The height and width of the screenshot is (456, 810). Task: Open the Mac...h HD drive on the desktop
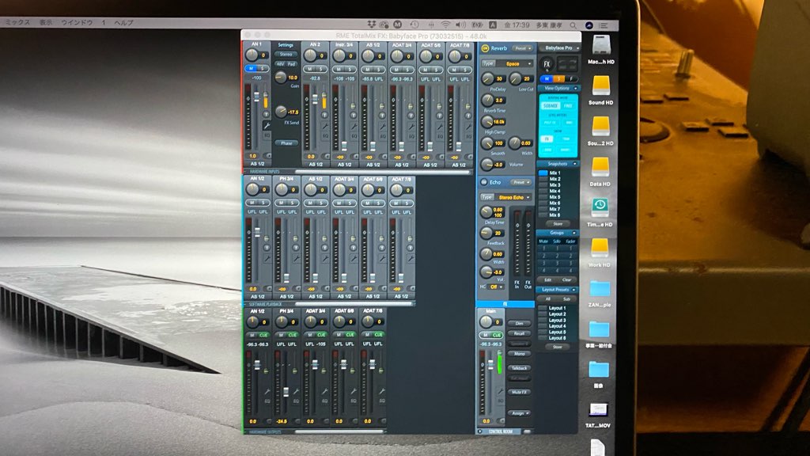[x=601, y=45]
